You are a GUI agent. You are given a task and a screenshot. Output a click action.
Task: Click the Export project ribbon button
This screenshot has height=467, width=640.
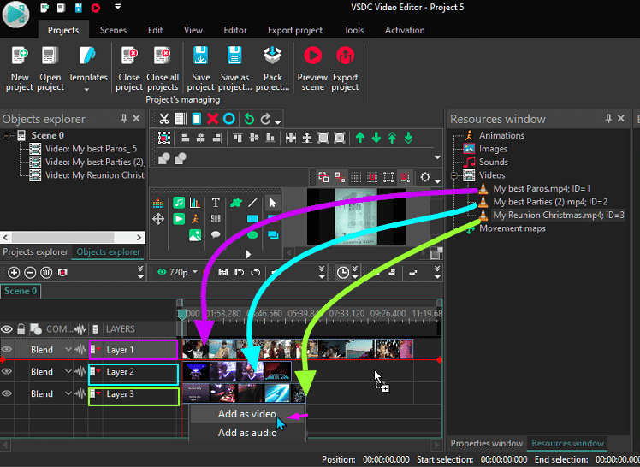[345, 69]
